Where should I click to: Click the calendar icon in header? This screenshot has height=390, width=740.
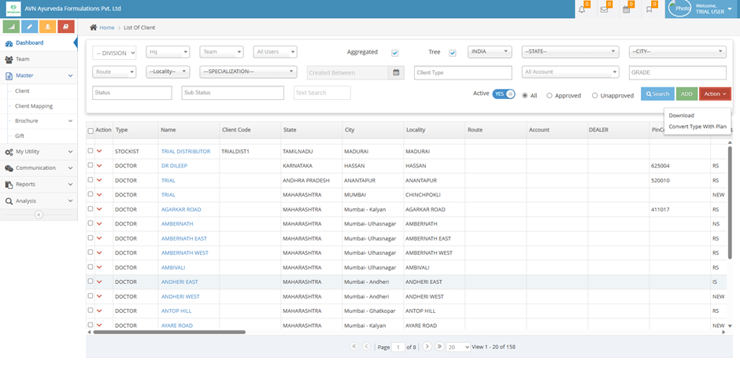[627, 9]
